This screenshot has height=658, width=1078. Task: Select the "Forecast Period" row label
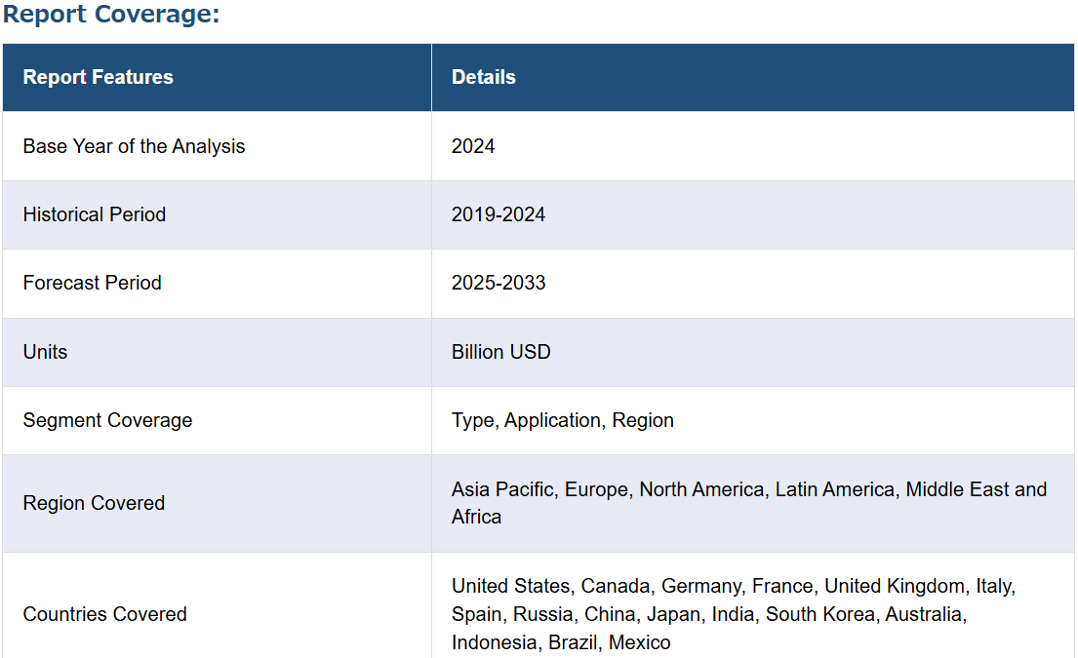pyautogui.click(x=93, y=283)
